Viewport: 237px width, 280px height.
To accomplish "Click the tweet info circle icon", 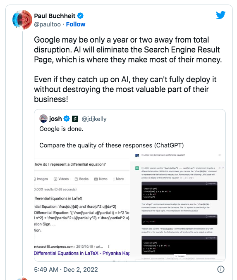I will click(x=221, y=269).
